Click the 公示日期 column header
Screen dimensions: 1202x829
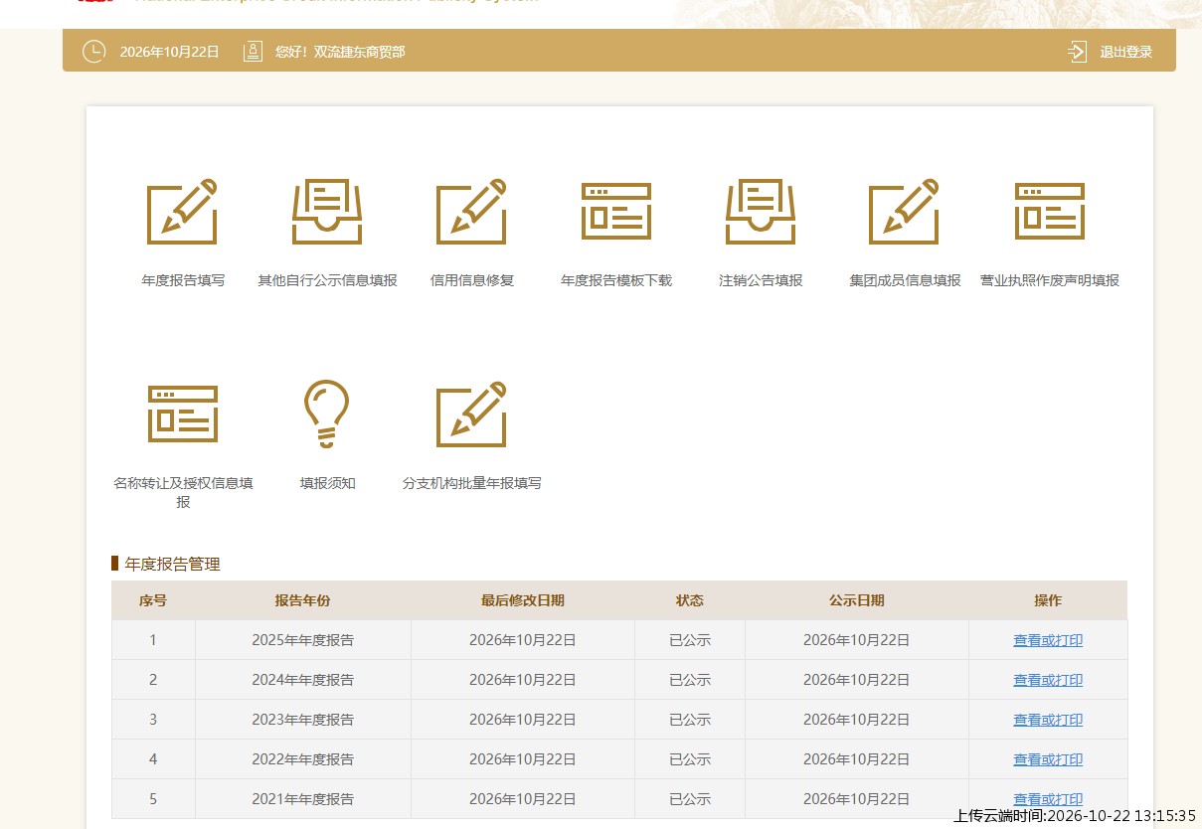pos(857,600)
